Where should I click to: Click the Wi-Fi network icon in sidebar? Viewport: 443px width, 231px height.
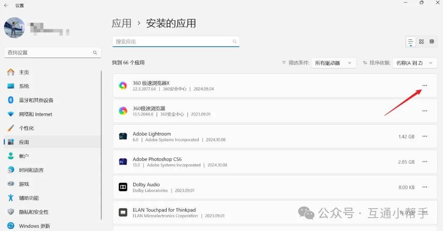point(11,114)
